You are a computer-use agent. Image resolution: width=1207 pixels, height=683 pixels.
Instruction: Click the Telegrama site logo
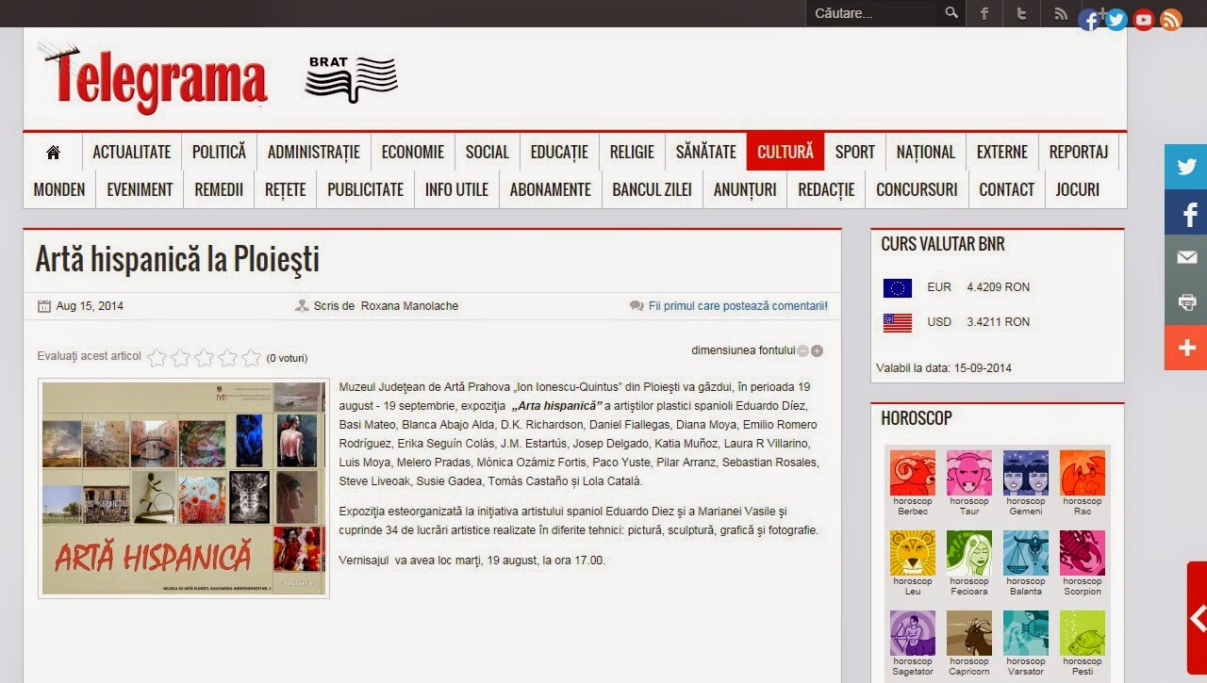coord(153,77)
